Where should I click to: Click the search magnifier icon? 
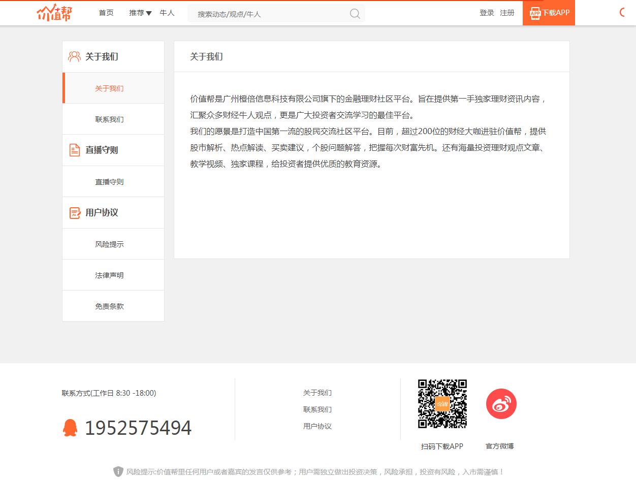coord(355,14)
